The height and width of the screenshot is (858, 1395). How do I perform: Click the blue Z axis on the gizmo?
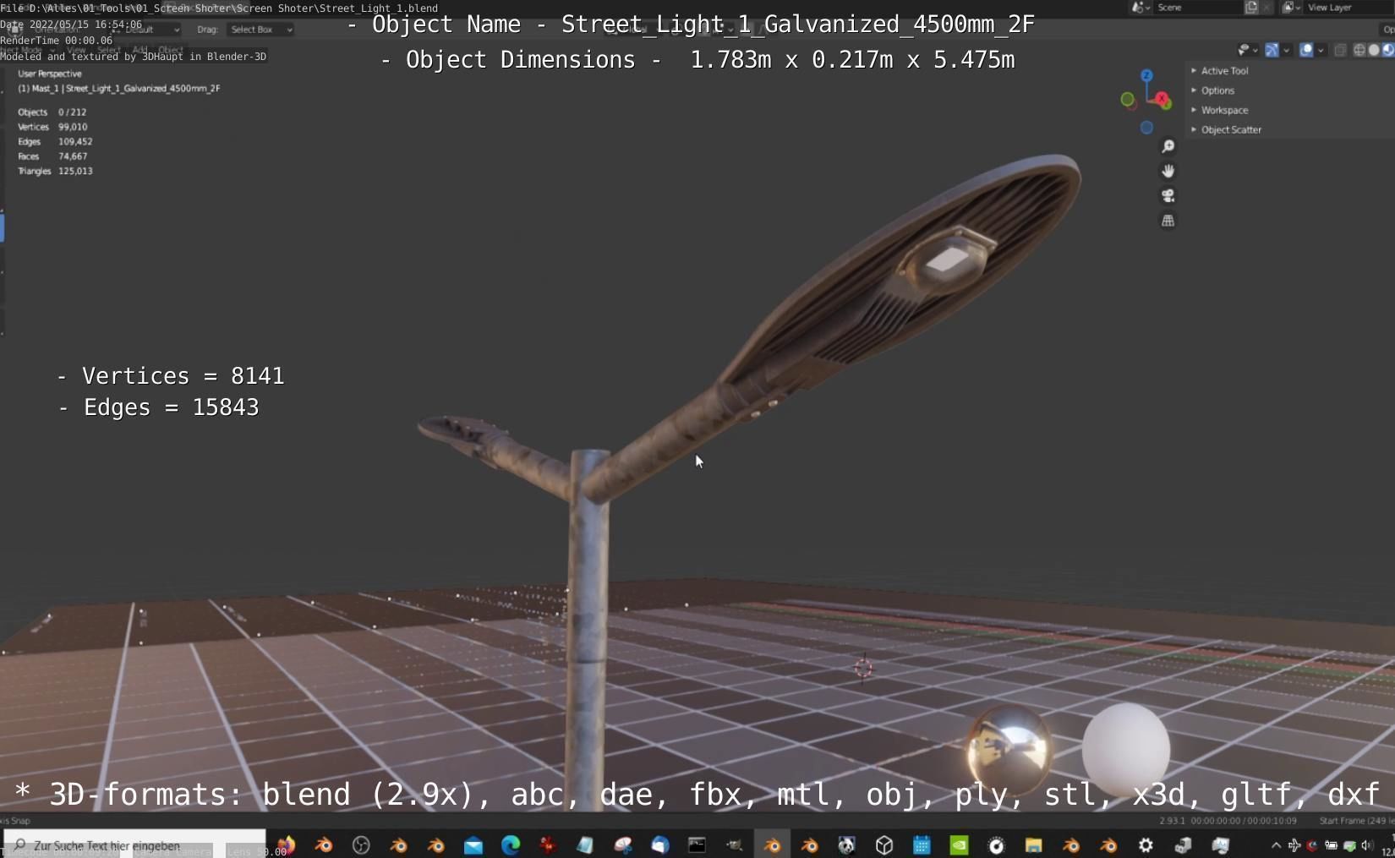click(x=1146, y=75)
